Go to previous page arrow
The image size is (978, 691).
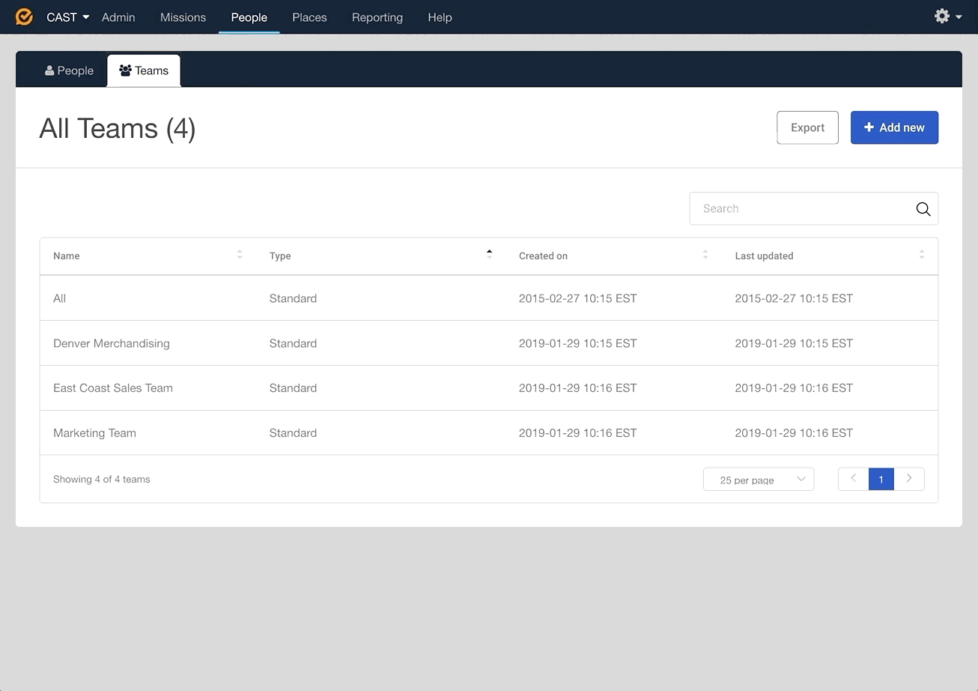[853, 479]
